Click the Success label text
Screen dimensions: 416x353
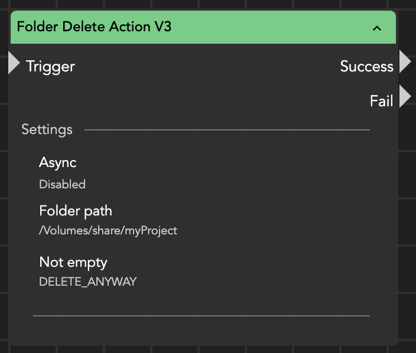coord(366,66)
